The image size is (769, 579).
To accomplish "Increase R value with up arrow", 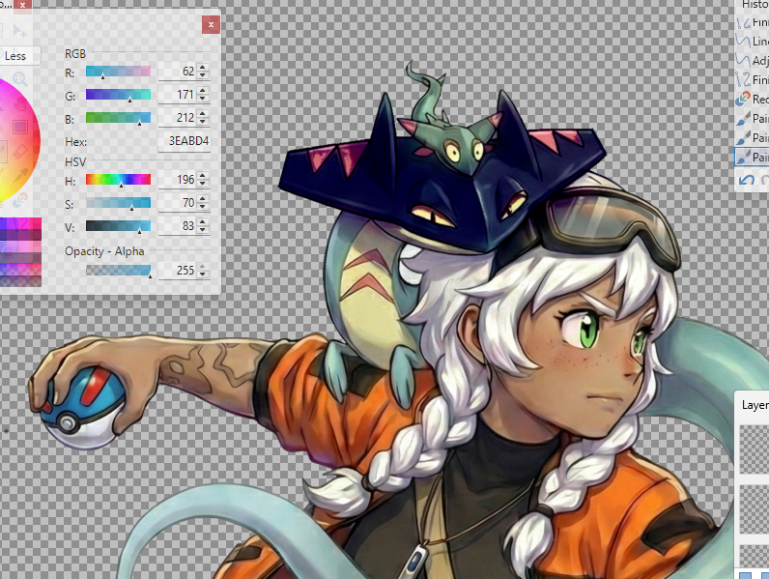I will tap(203, 68).
